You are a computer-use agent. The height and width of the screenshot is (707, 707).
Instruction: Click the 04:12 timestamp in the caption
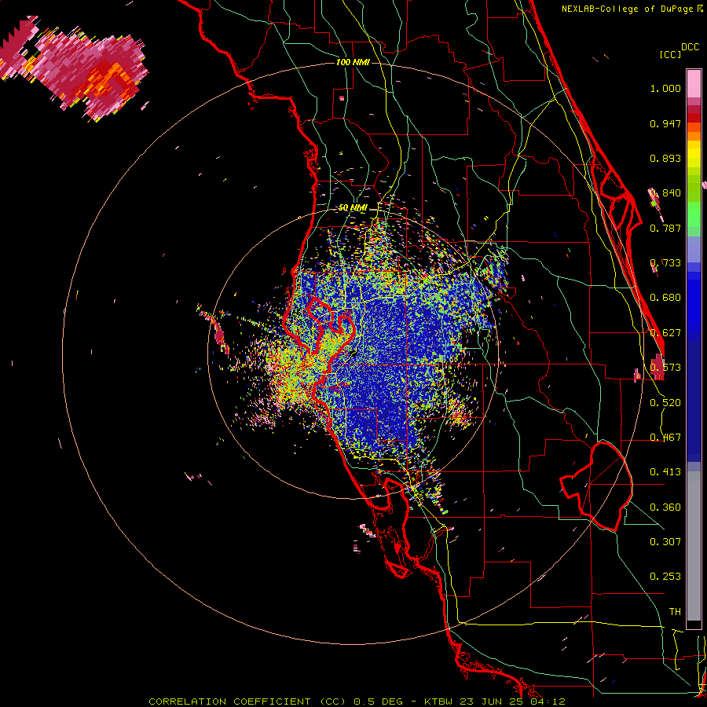(547, 702)
